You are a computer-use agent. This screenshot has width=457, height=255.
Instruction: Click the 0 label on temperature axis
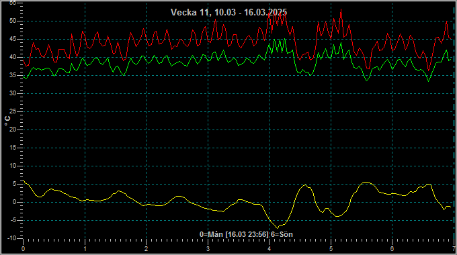14,202
